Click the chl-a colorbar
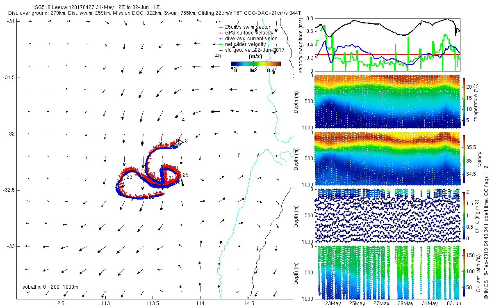This screenshot has height=308, width=492. [x=465, y=215]
